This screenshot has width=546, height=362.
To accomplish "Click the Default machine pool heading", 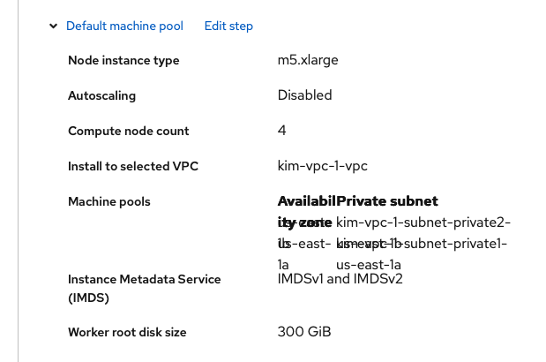I will (124, 26).
